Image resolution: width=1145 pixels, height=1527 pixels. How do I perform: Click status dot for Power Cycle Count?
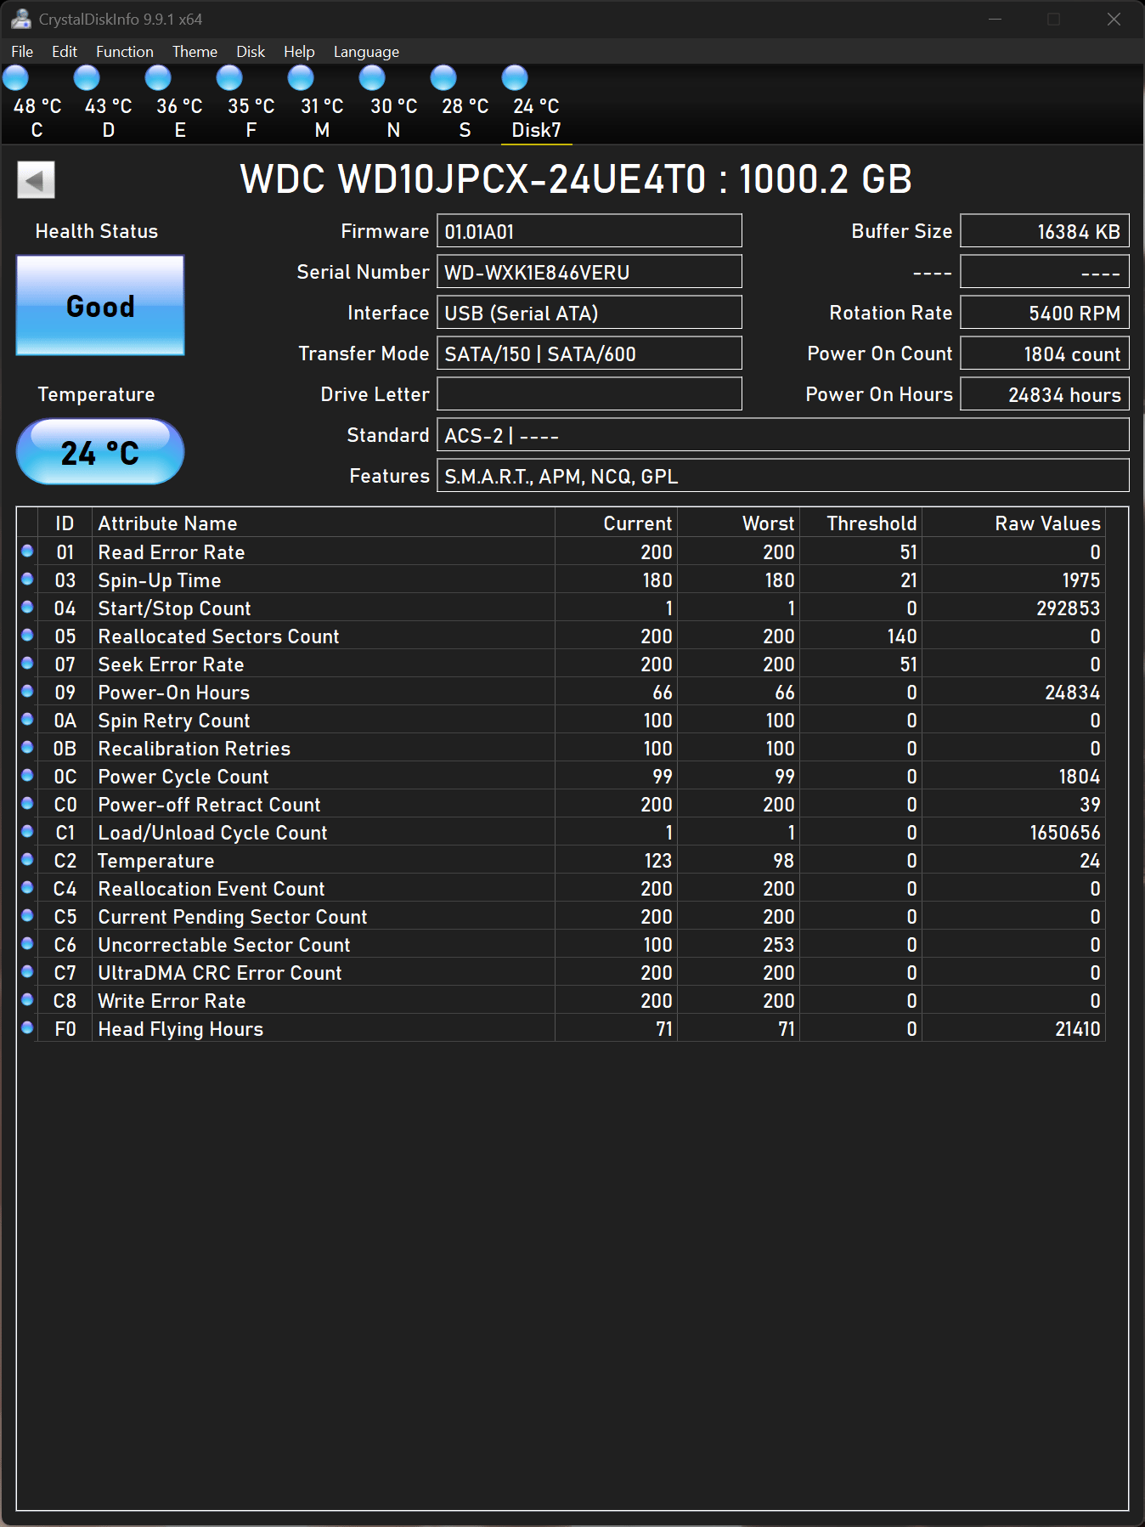(x=27, y=776)
